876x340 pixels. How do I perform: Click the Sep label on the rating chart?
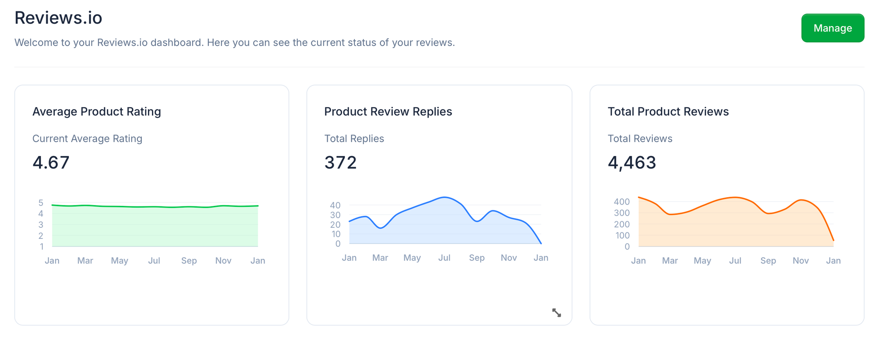(x=189, y=261)
